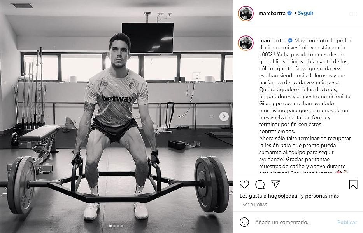Select the second carousel dot indicator
The image size is (363, 233).
pos(114,226)
